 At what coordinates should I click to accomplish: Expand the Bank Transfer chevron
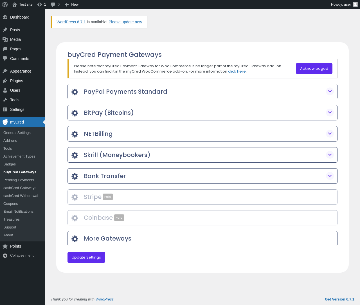(330, 176)
